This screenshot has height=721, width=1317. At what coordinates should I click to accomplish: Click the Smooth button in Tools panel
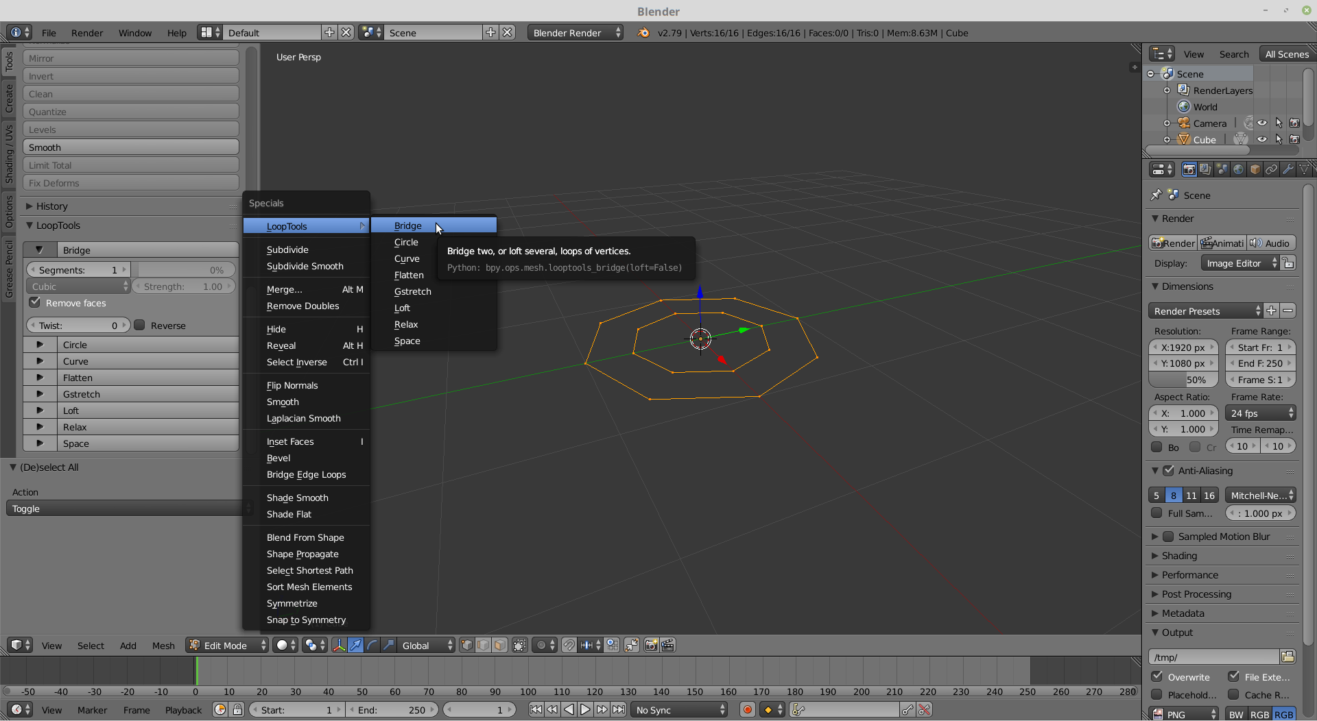[131, 147]
